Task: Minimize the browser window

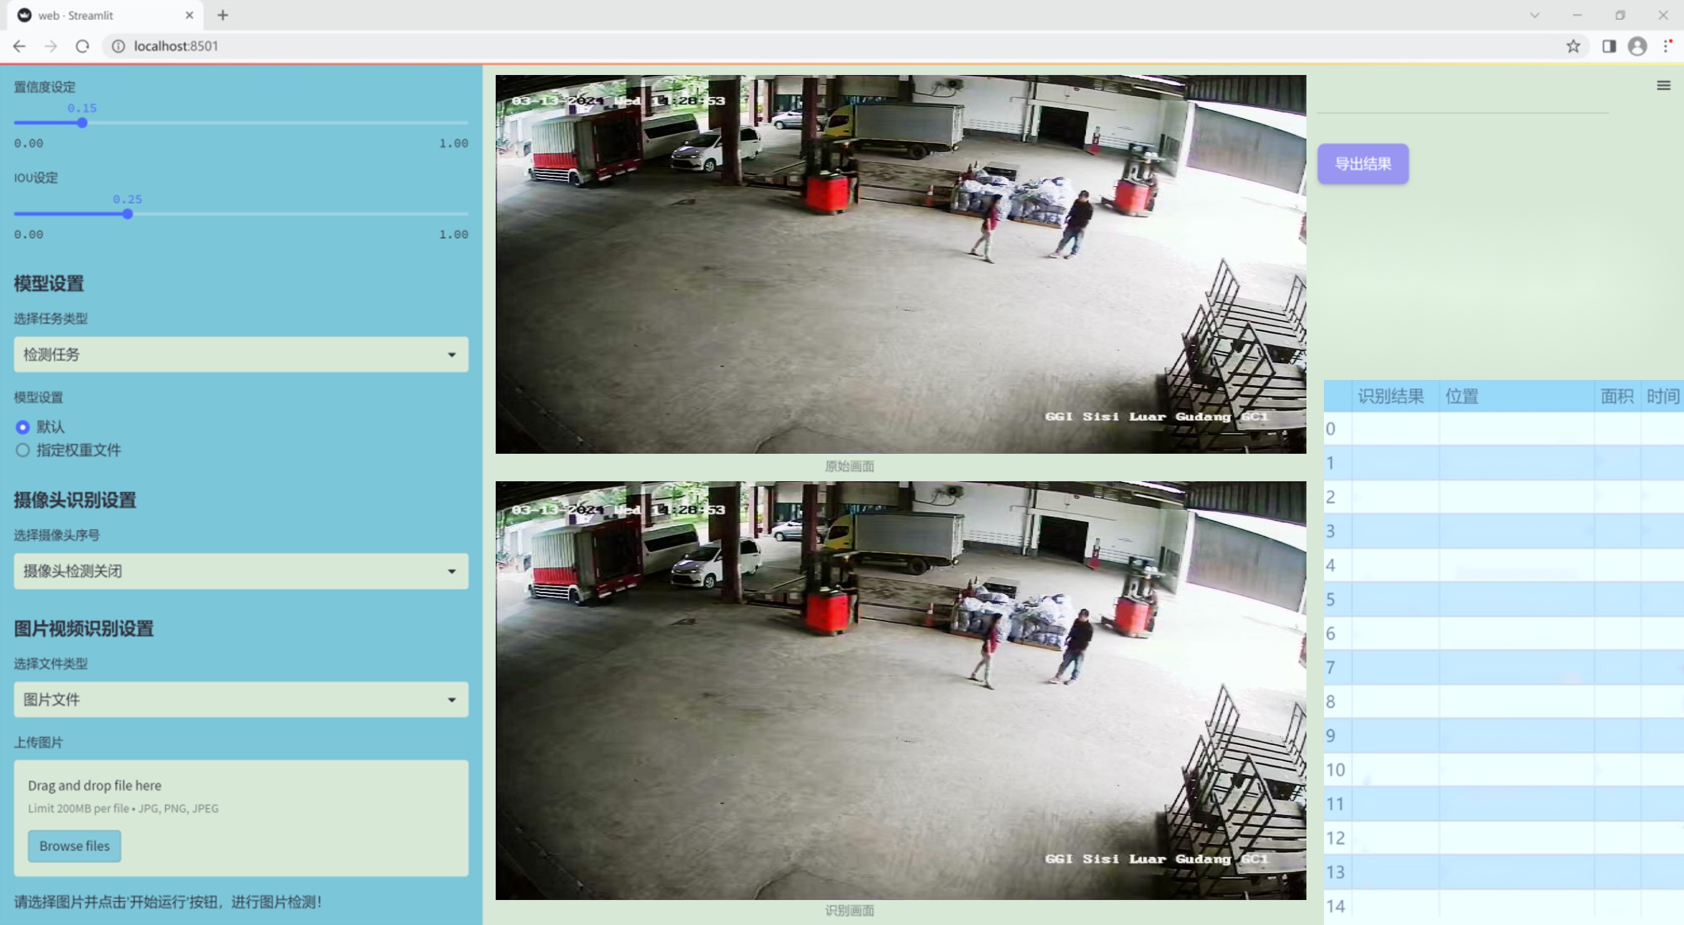Action: [1576, 15]
